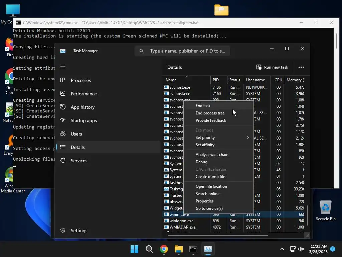Choose End task from context menu
The width and height of the screenshot is (342, 257).
click(218, 105)
